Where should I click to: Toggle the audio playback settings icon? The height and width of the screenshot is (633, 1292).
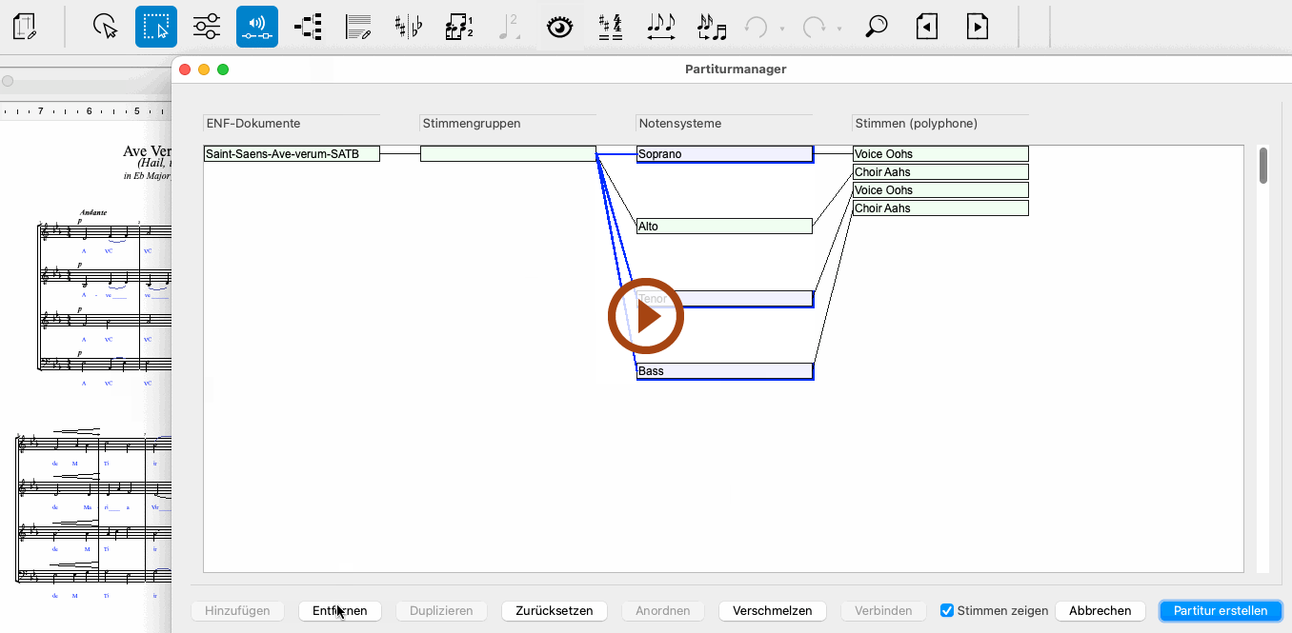pos(257,26)
